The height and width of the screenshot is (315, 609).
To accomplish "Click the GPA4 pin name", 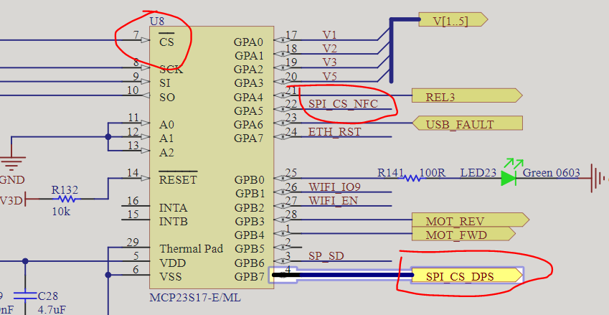I will [x=249, y=97].
